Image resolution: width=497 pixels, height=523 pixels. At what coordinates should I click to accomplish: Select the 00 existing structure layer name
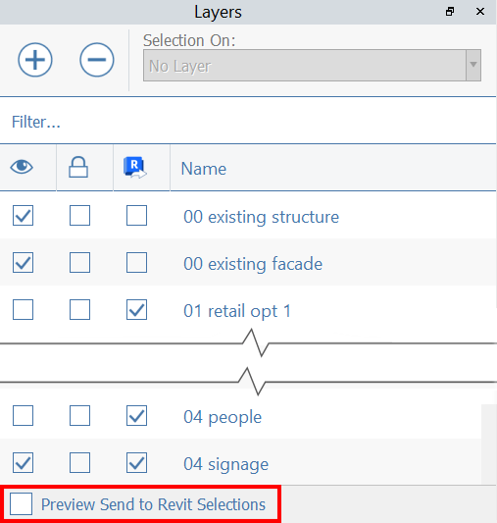(261, 217)
